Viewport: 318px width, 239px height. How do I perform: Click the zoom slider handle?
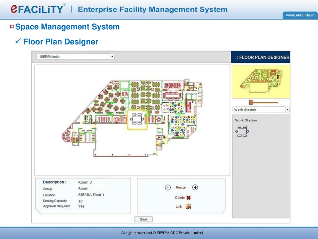click(251, 102)
